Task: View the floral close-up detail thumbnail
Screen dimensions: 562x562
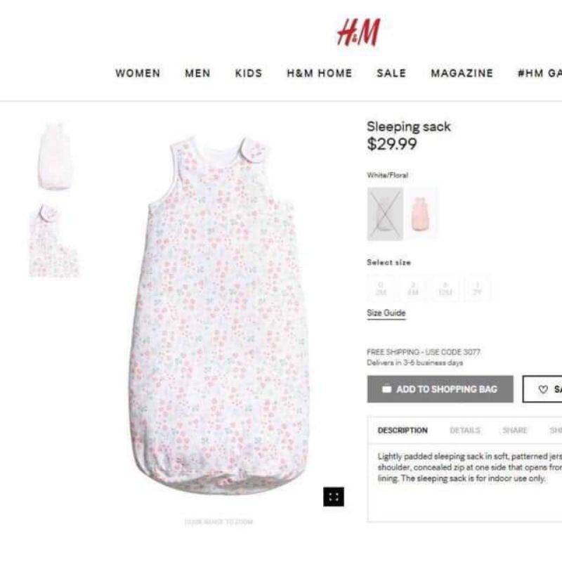Action: coord(54,240)
